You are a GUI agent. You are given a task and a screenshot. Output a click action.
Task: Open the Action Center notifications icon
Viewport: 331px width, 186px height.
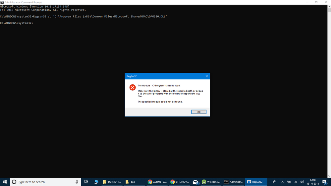click(325, 182)
